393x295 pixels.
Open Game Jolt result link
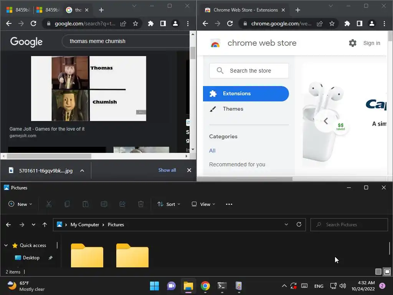(47, 129)
